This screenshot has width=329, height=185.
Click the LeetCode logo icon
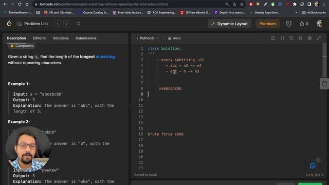(x=9, y=24)
